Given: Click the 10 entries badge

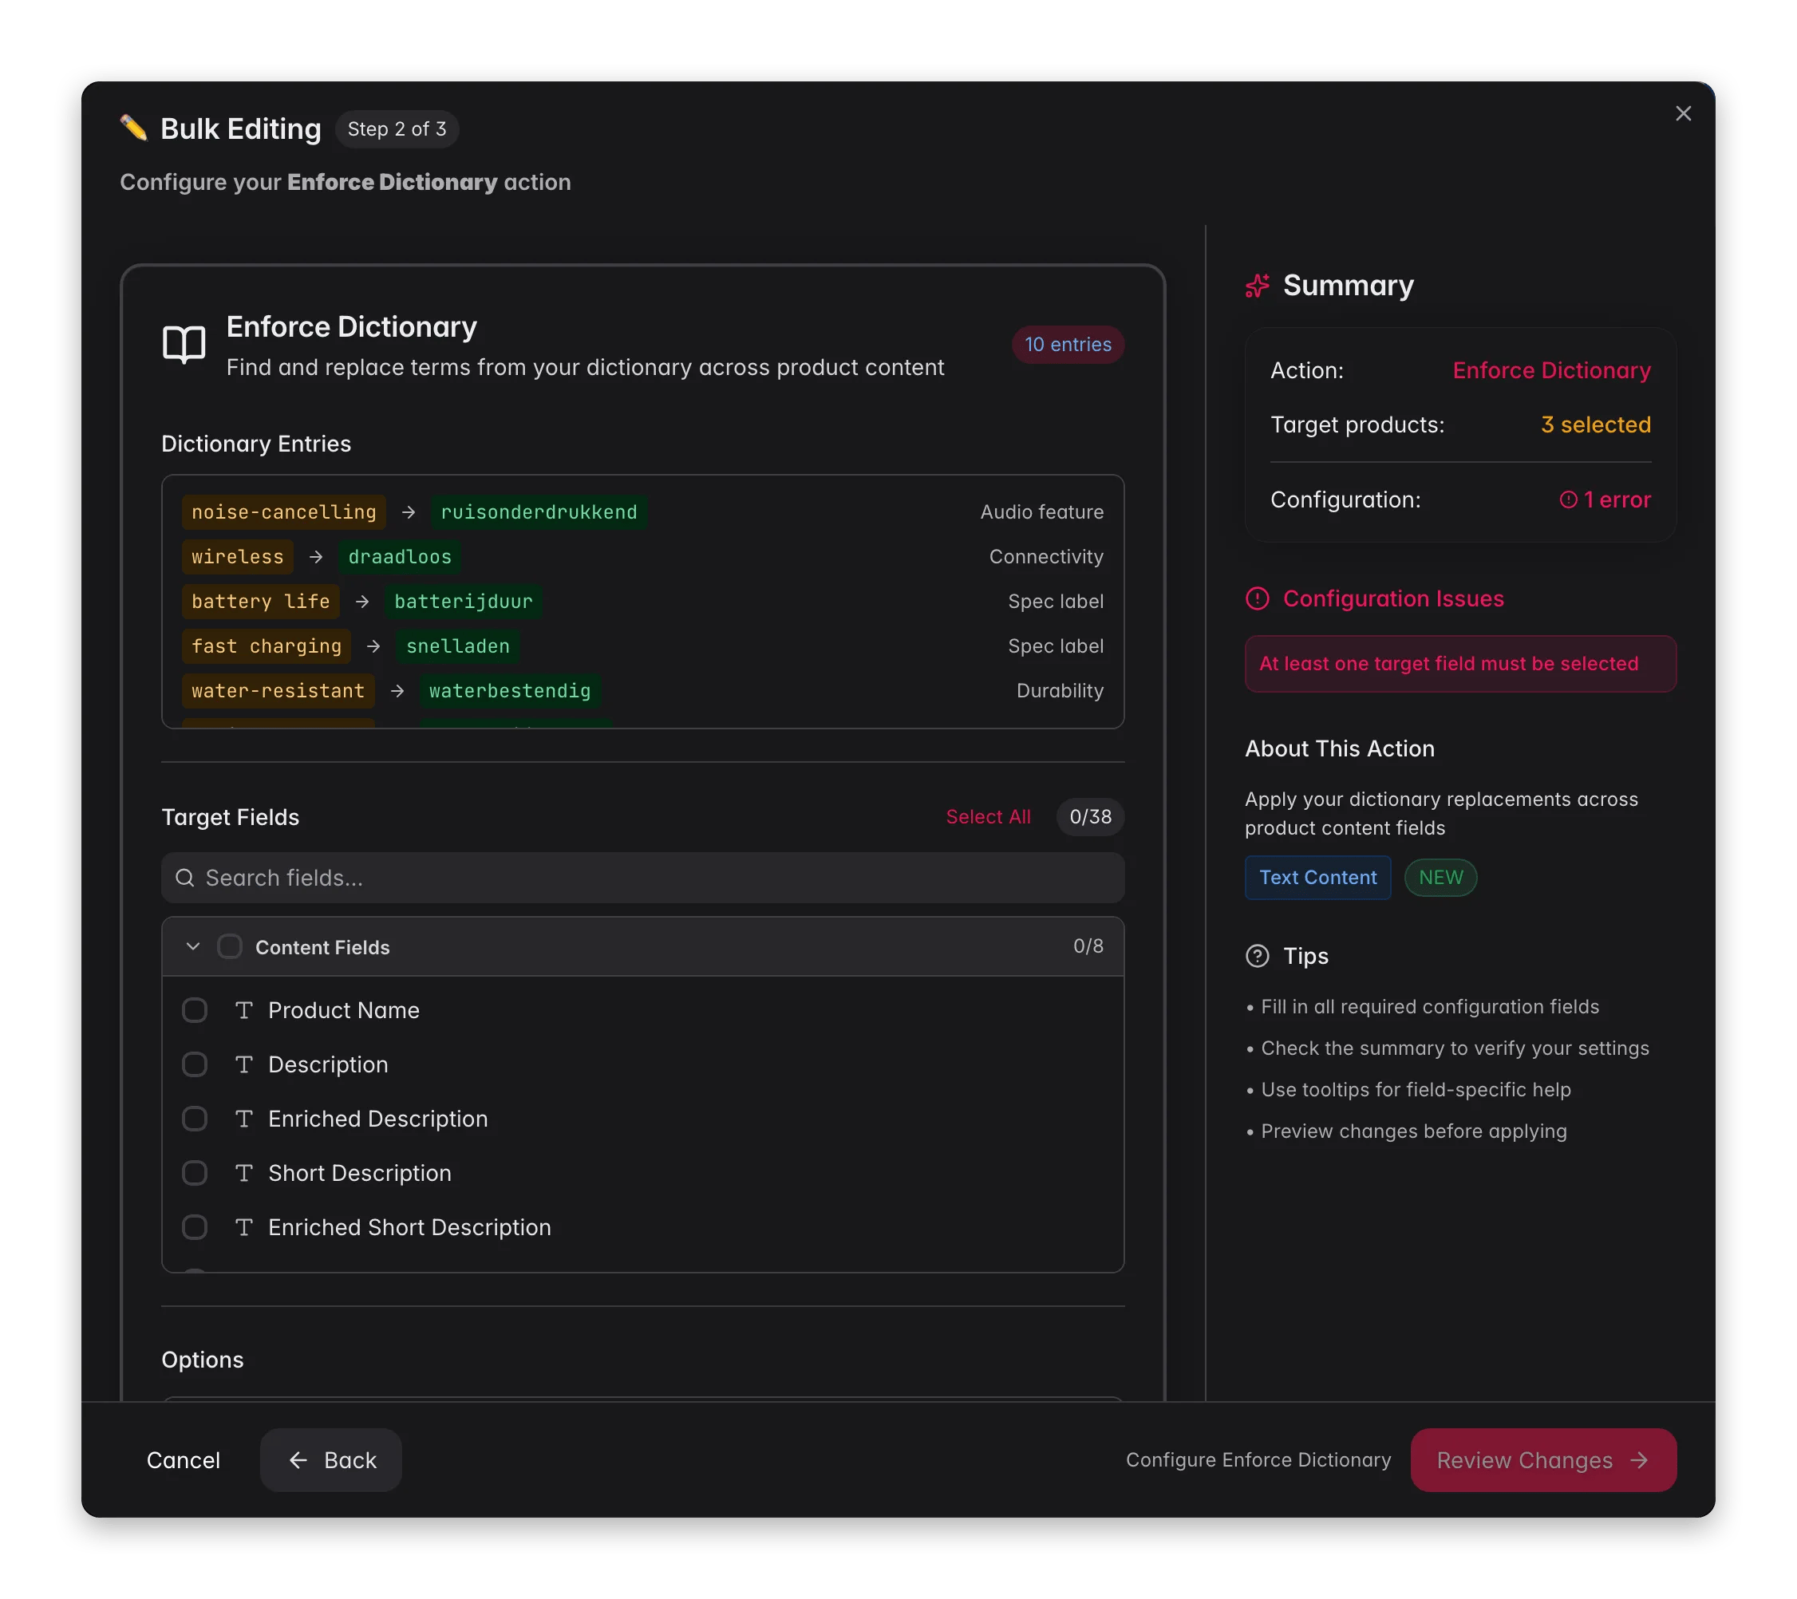Looking at the screenshot, I should click(1068, 345).
